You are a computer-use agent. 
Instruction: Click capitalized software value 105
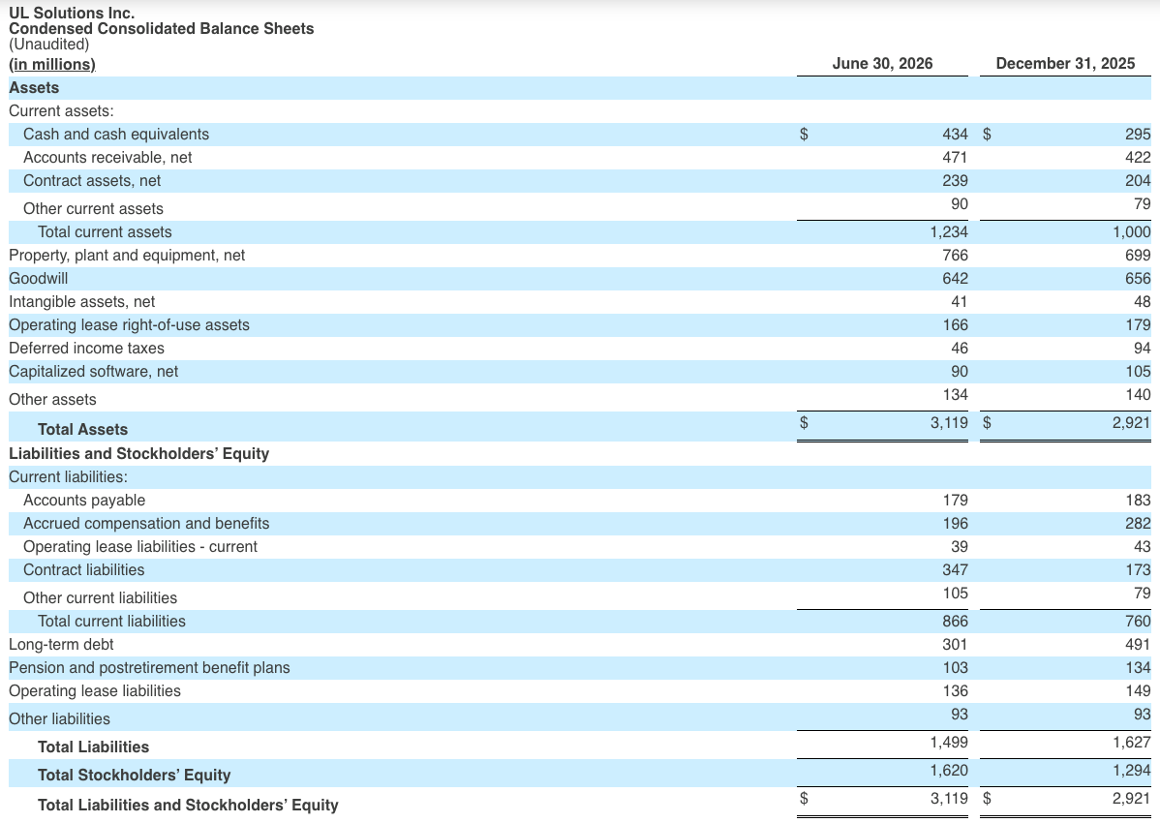(x=1138, y=372)
